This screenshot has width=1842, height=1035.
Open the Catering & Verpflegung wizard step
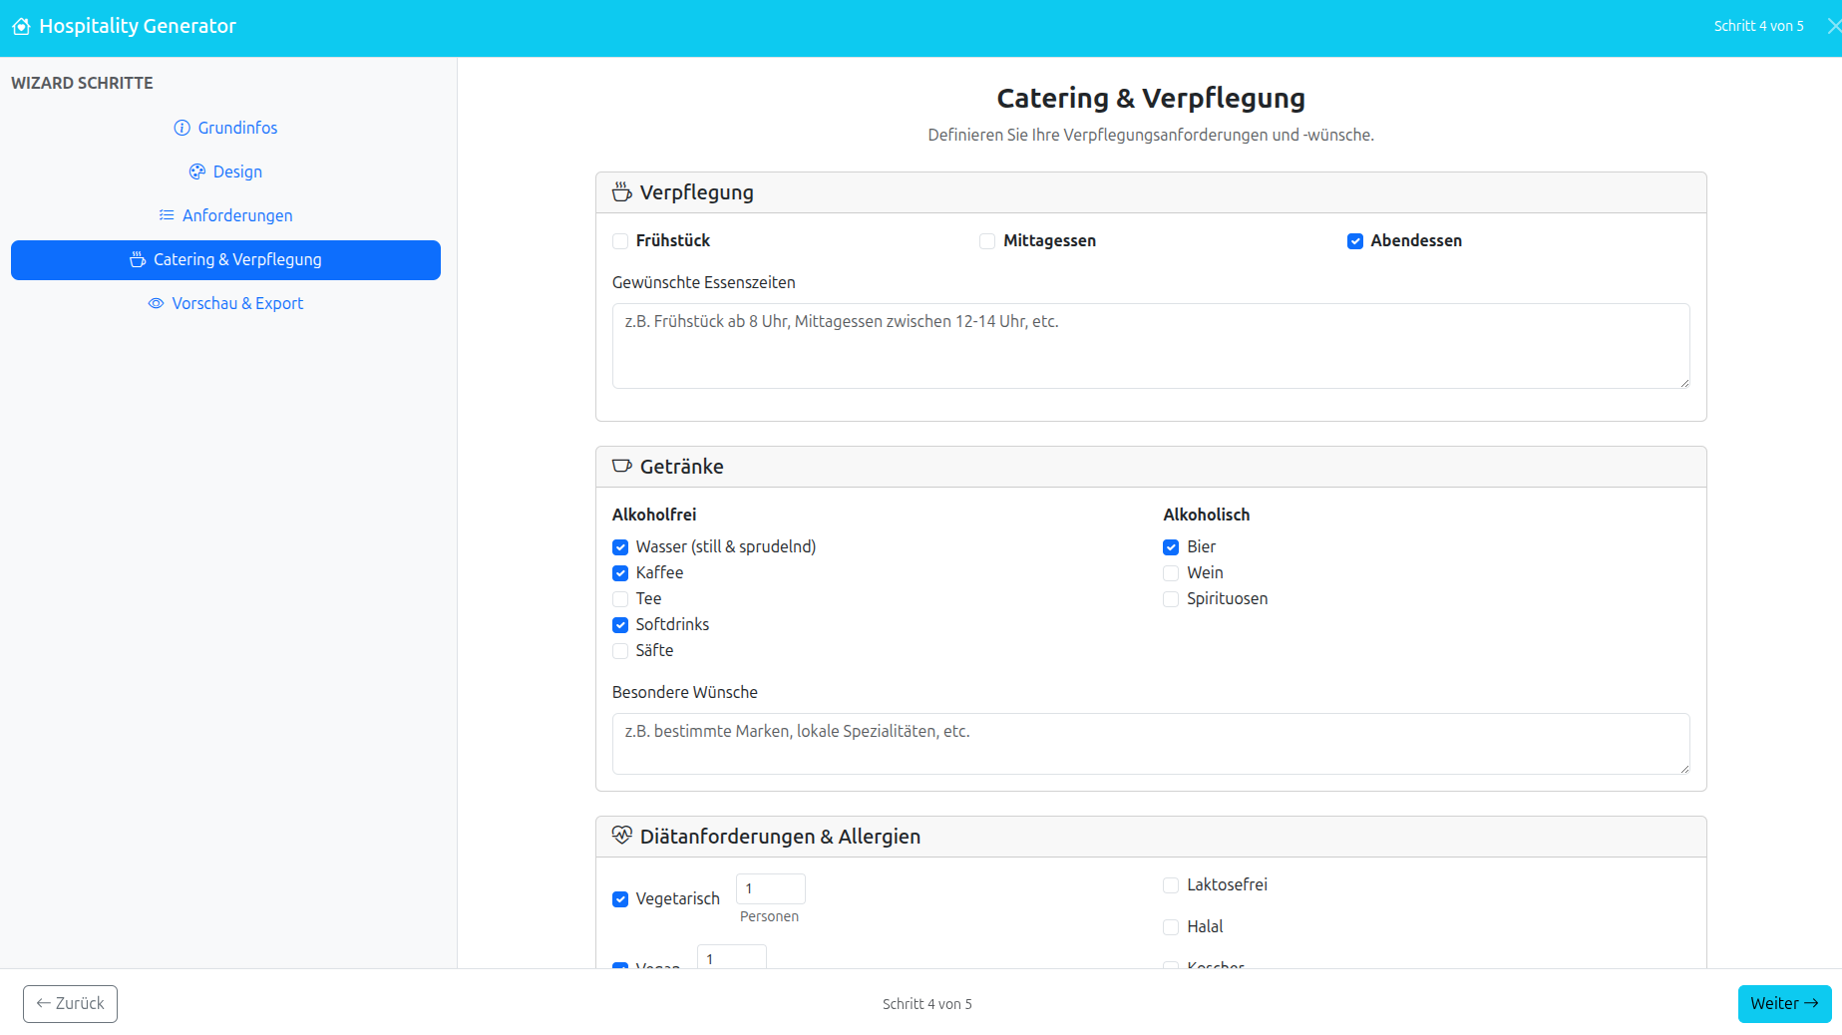pos(225,260)
